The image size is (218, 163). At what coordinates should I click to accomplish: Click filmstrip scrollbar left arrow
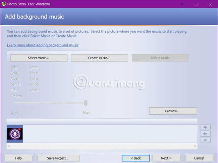pyautogui.click(x=9, y=146)
